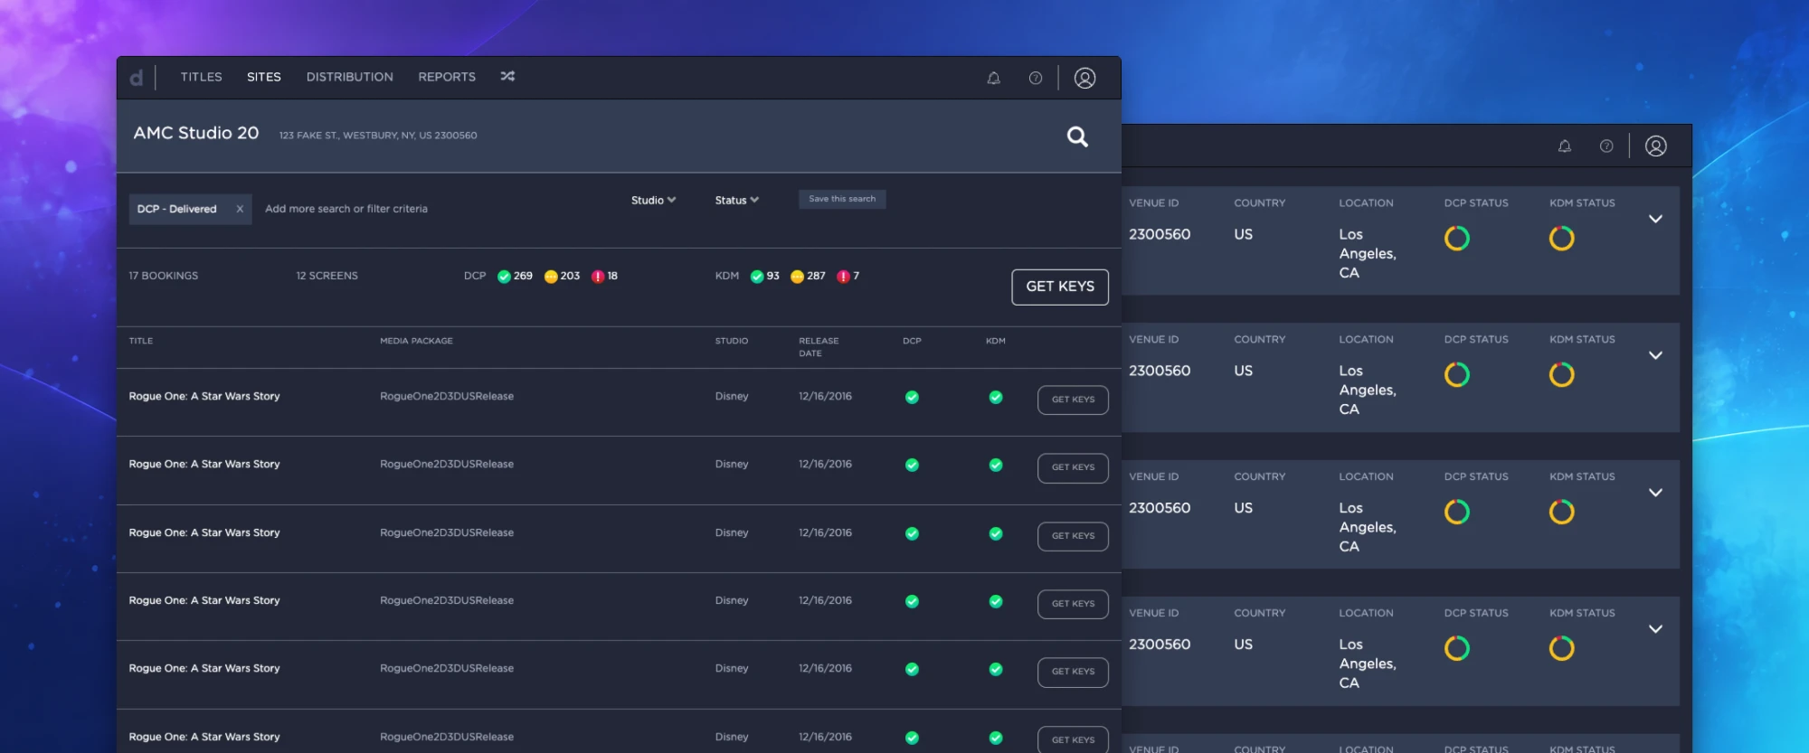This screenshot has height=753, width=1809.
Task: Click the red DCP 18 alert icon
Action: (598, 277)
